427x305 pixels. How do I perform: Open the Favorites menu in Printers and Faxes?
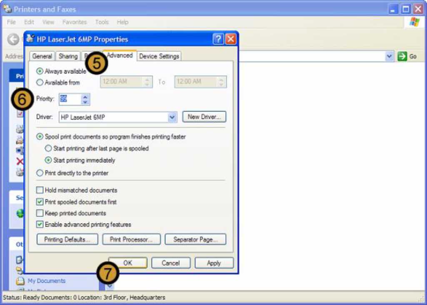click(74, 22)
